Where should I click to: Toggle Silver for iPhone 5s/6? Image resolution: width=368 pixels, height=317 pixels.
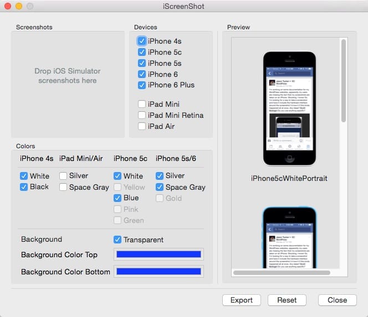(x=160, y=176)
